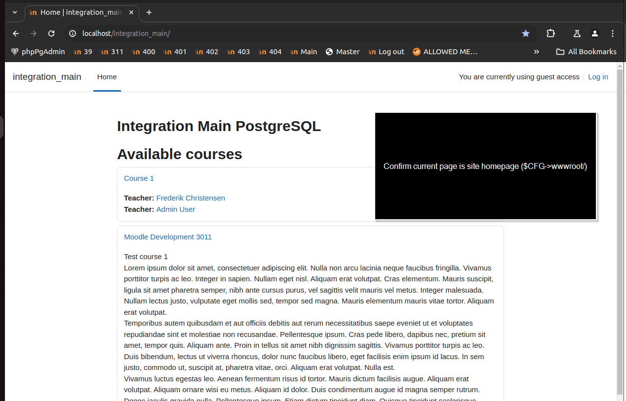Click the page vertical scrollbar
The image size is (626, 401).
click(620, 232)
